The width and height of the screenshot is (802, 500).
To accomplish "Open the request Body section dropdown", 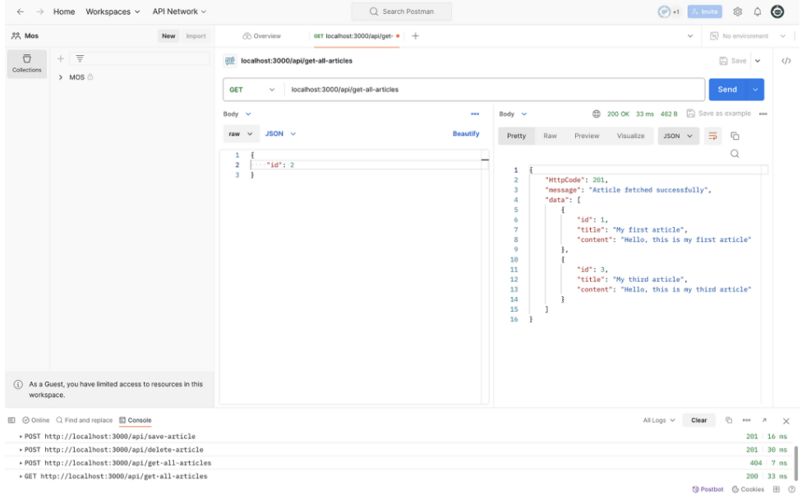I will tap(237, 114).
